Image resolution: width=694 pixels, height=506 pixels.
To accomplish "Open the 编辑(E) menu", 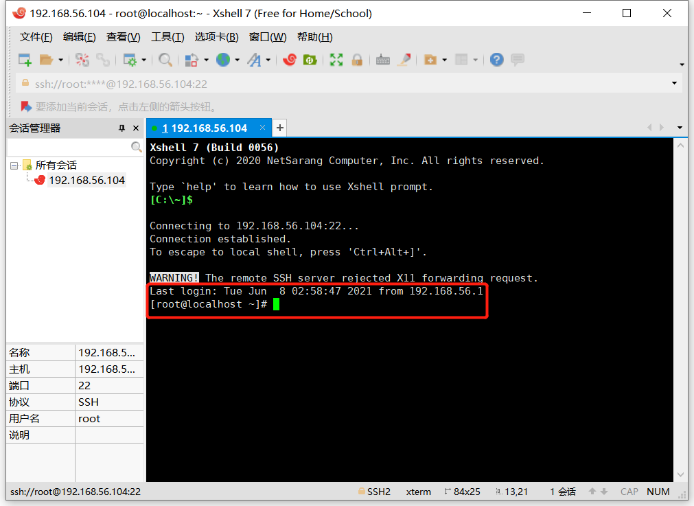I will (79, 37).
